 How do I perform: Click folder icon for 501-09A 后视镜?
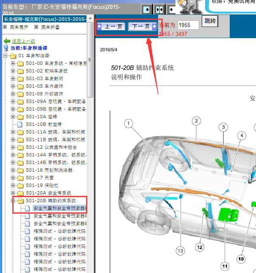pyautogui.click(x=20, y=102)
